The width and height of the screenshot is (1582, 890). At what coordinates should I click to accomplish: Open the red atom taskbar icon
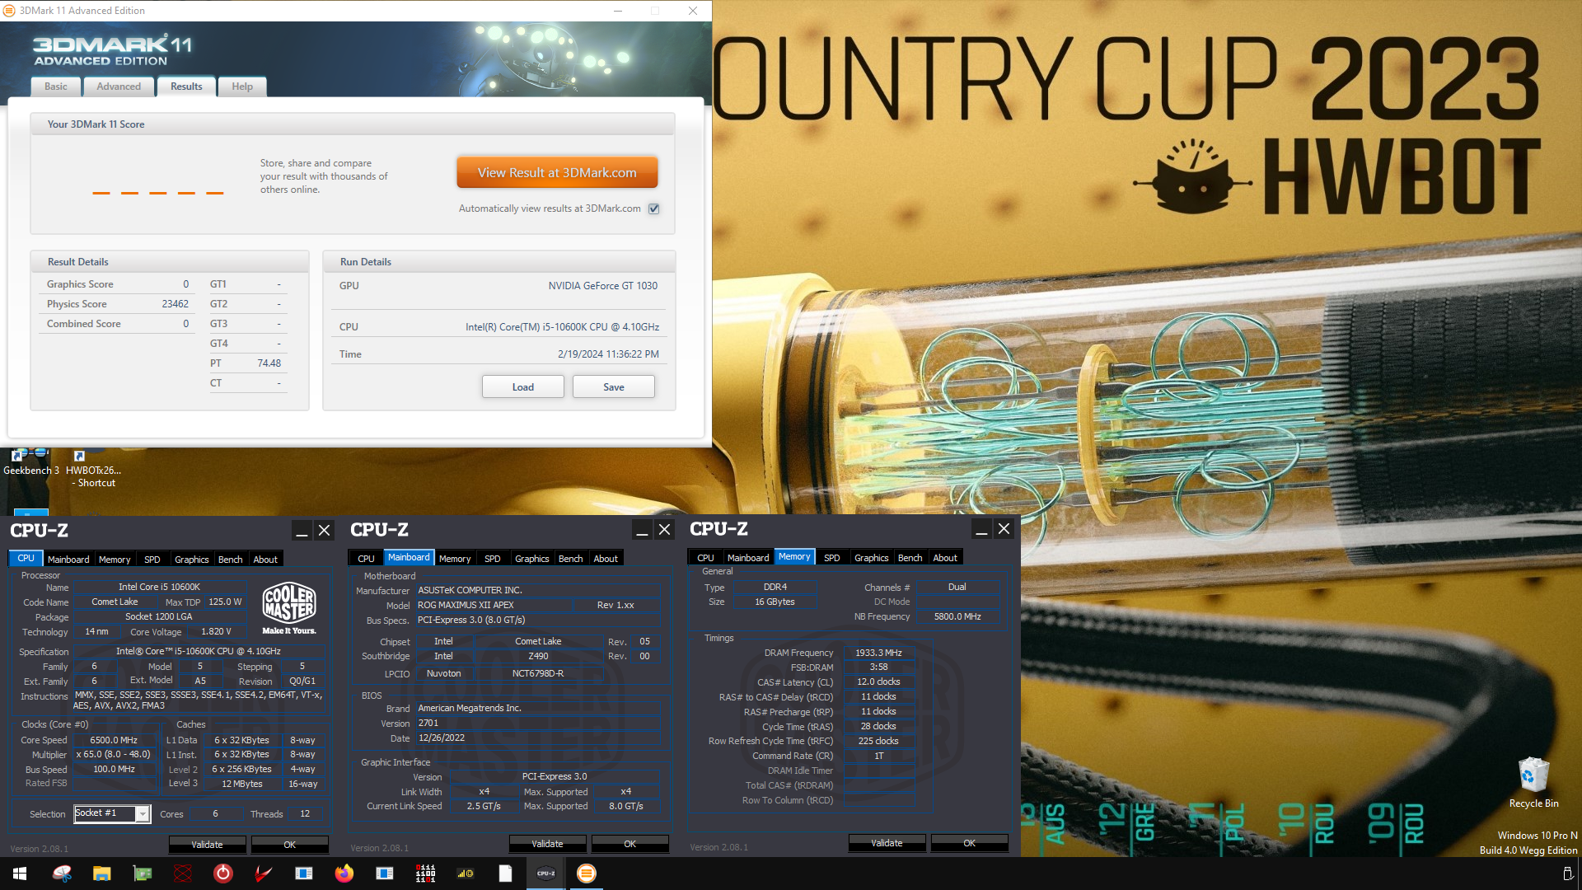click(183, 874)
